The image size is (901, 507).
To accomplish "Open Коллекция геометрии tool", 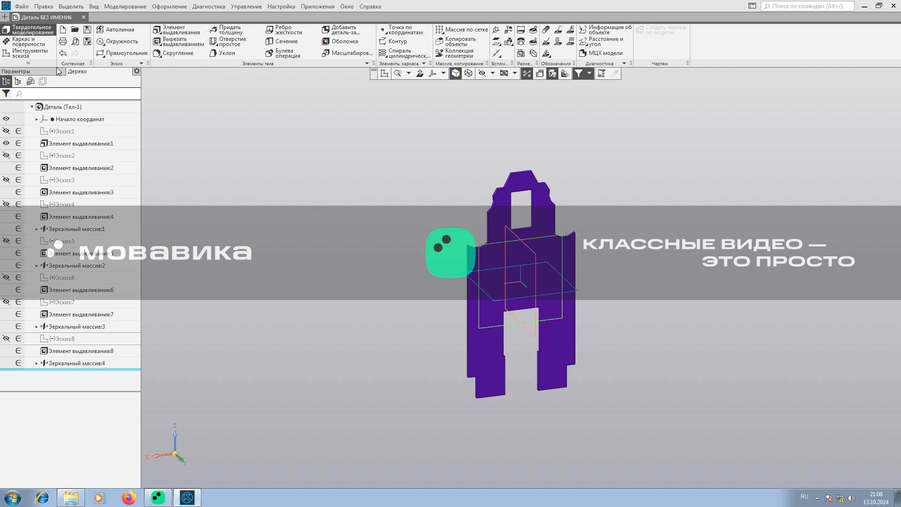I will (x=454, y=54).
